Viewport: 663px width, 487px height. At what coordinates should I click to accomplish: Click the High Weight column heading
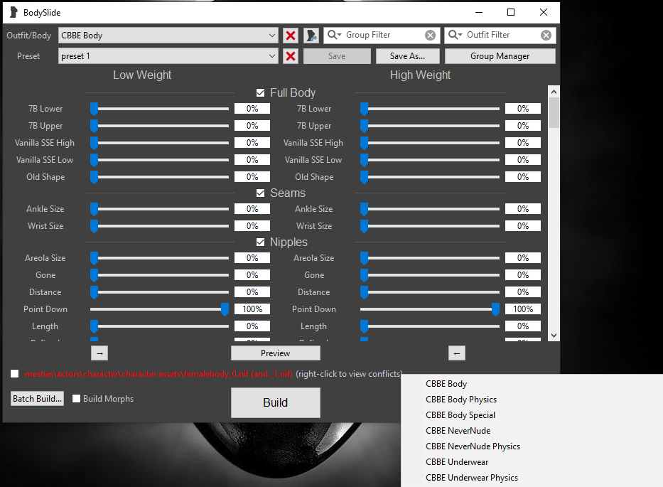pos(420,75)
